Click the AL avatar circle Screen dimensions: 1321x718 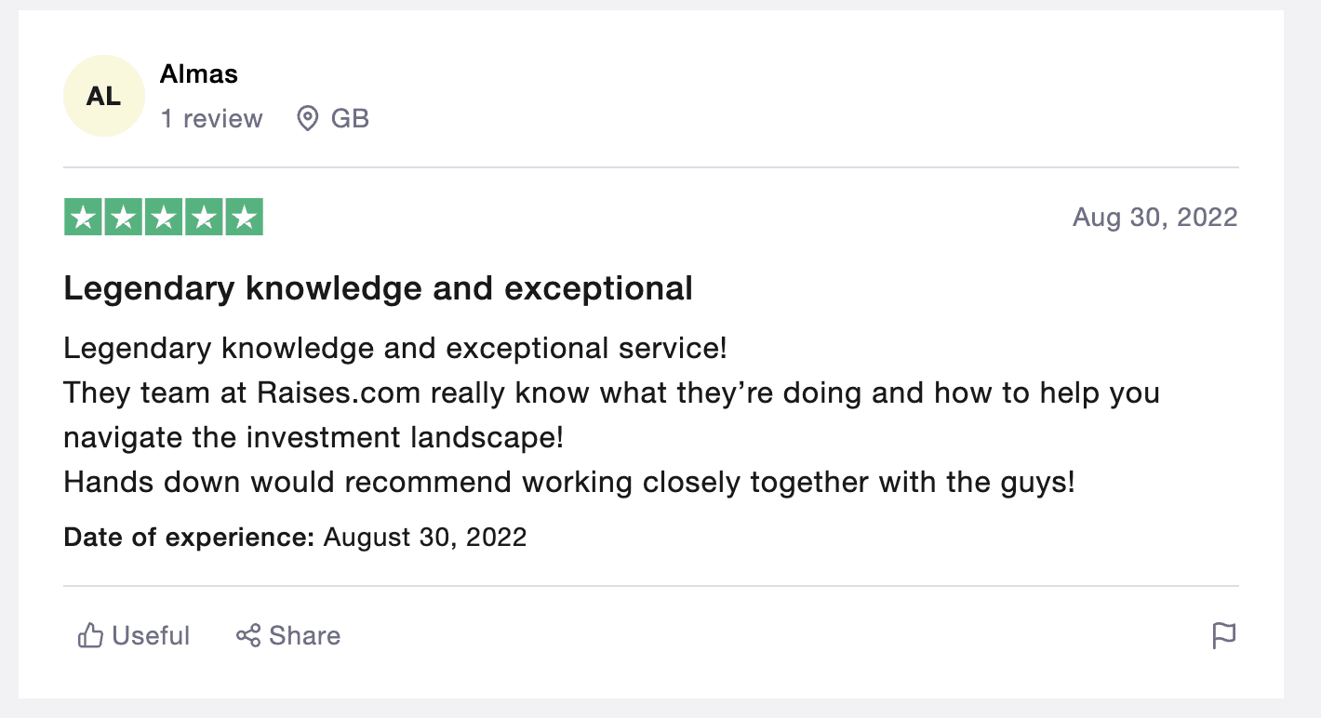click(x=104, y=96)
